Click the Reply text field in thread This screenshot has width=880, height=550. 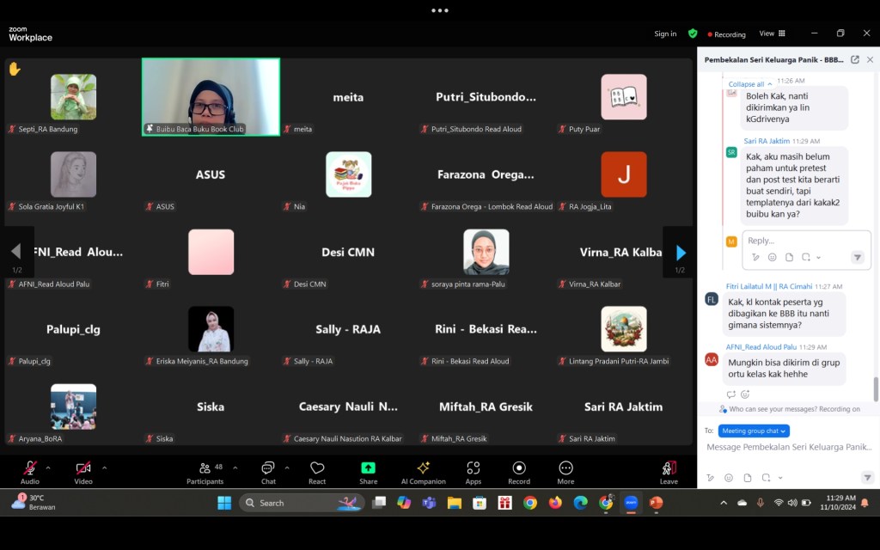pos(792,241)
